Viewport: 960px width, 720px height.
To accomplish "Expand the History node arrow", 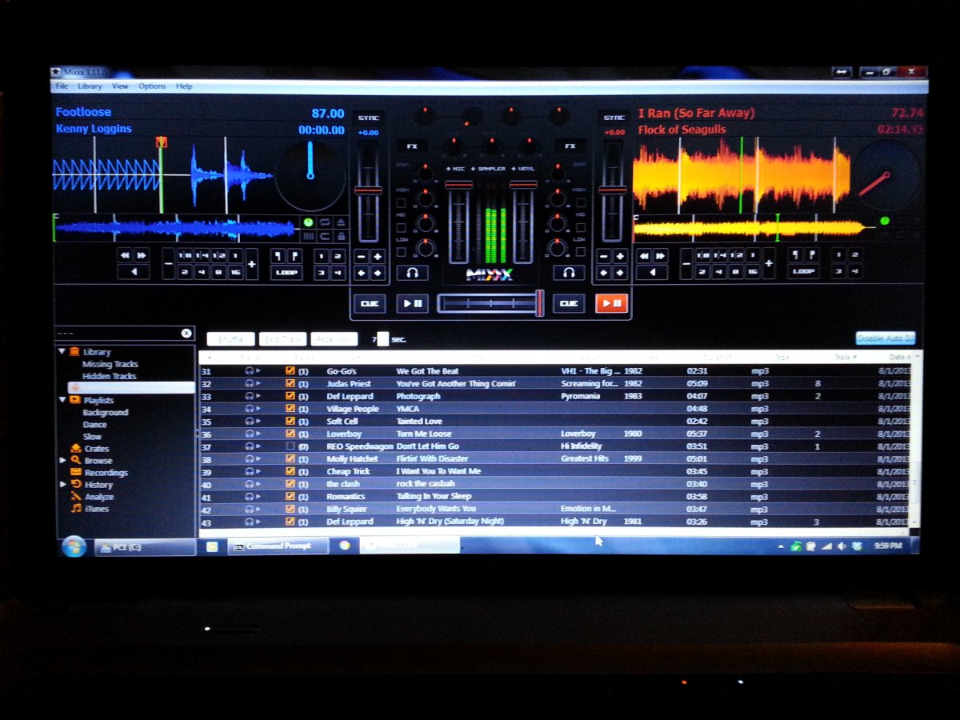I will pyautogui.click(x=63, y=484).
